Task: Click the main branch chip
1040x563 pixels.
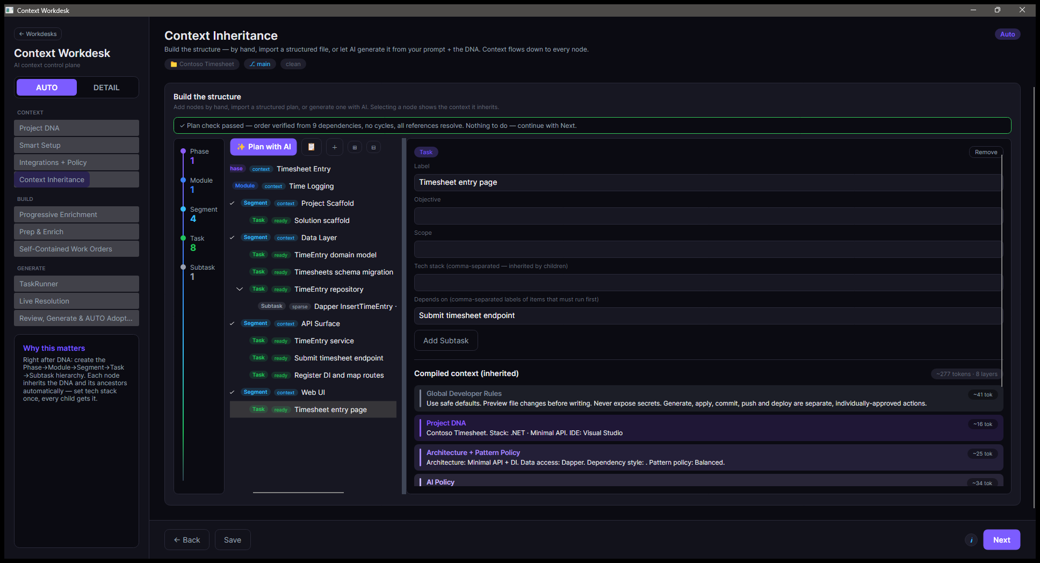Action: coord(260,64)
